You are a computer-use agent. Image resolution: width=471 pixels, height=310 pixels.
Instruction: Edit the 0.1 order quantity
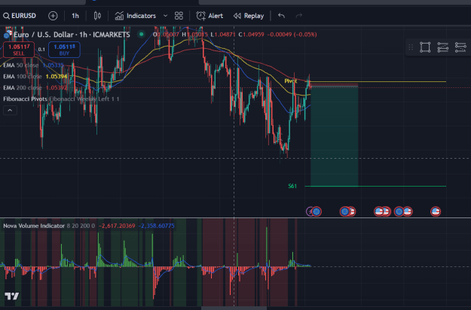coord(41,50)
